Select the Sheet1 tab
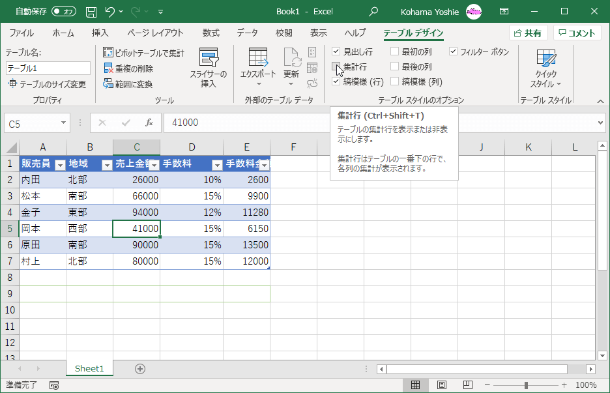 89,368
